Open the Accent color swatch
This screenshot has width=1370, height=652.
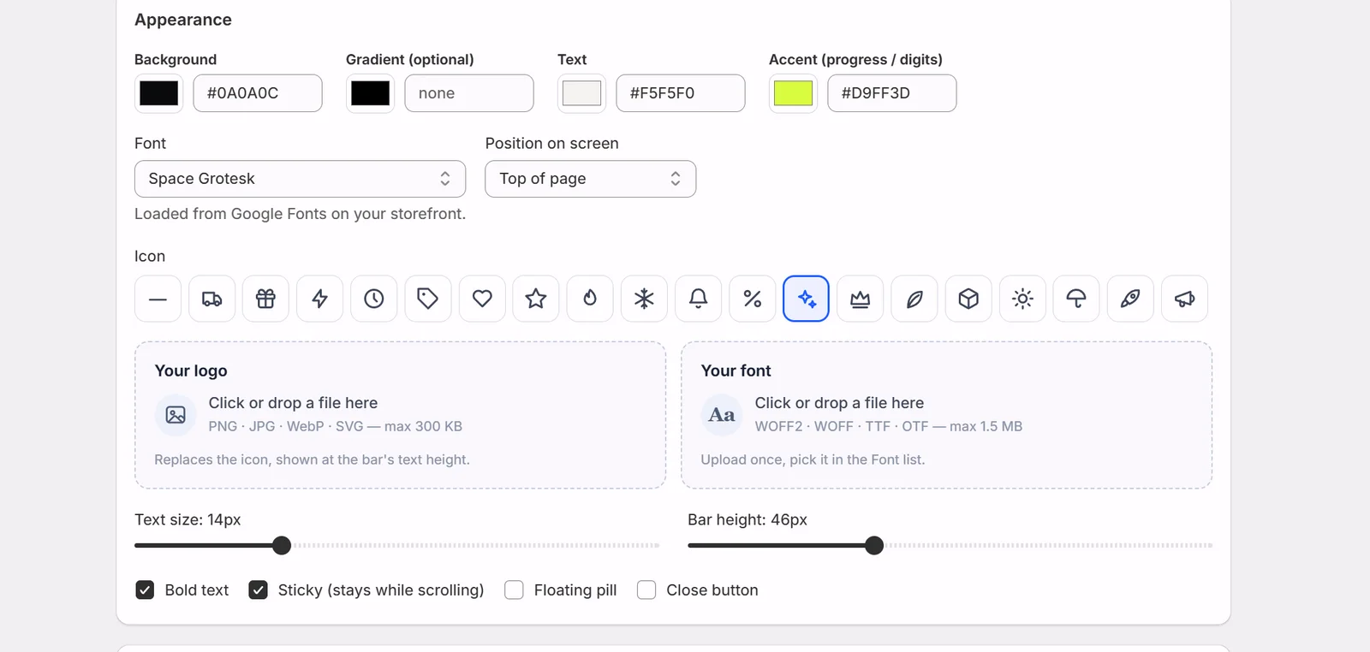click(x=793, y=93)
